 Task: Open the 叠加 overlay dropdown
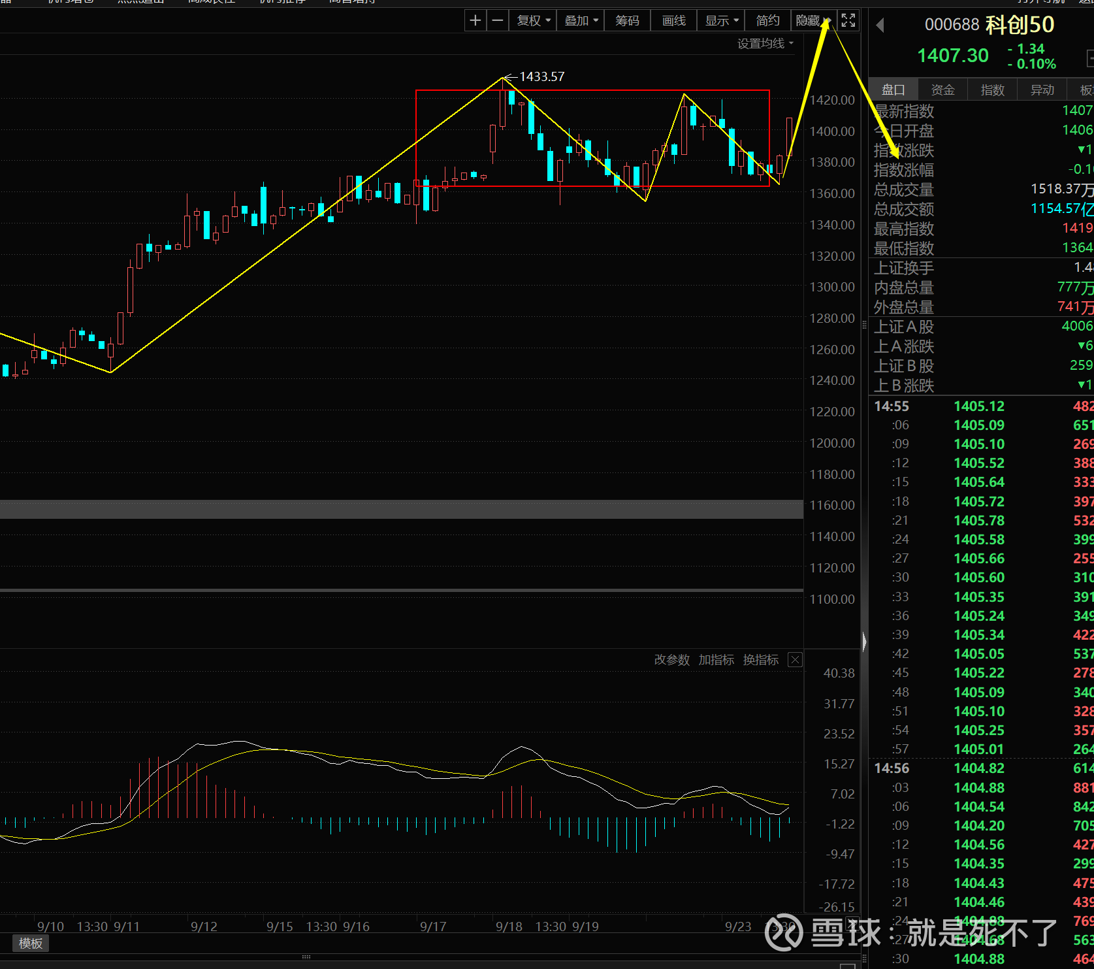(581, 21)
